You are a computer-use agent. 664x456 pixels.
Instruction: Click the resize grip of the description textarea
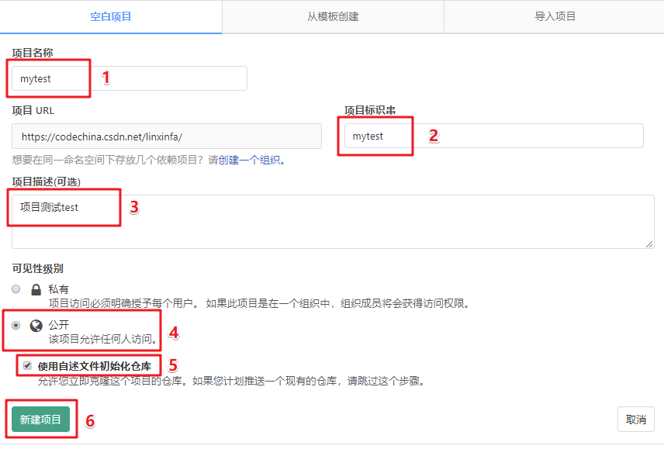(648, 244)
